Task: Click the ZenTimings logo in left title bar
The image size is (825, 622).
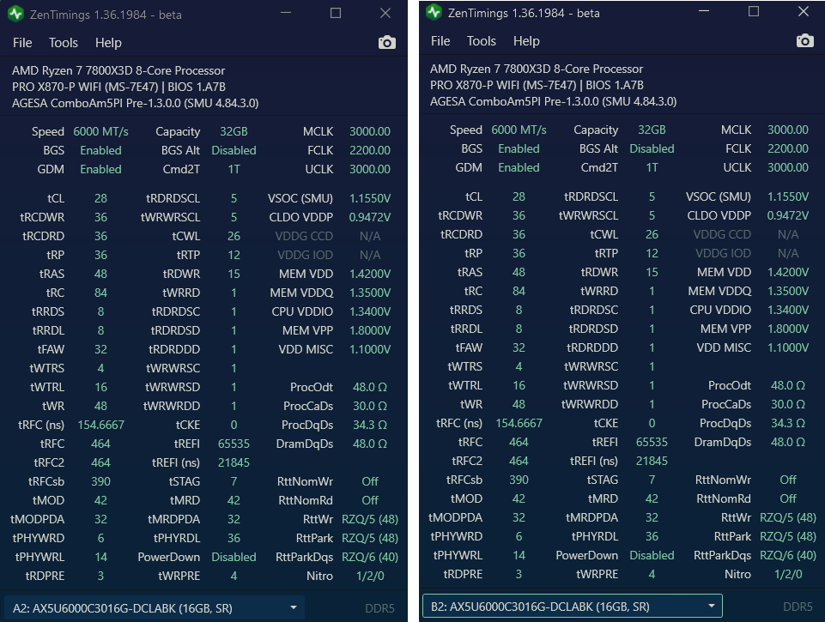Action: tap(15, 14)
